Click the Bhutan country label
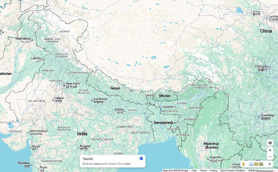278x172 pixels. (x=165, y=96)
